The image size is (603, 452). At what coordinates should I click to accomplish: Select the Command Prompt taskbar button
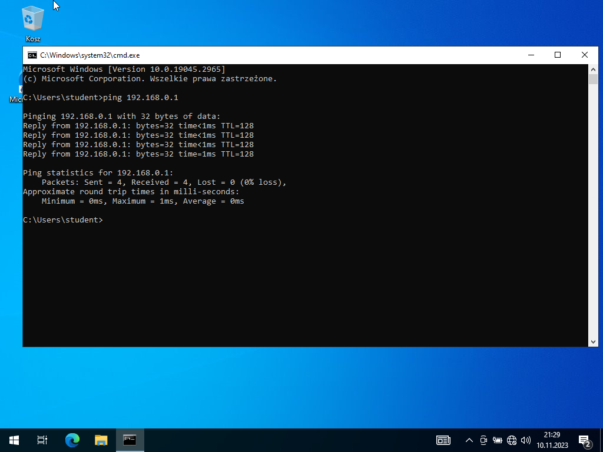tap(130, 440)
